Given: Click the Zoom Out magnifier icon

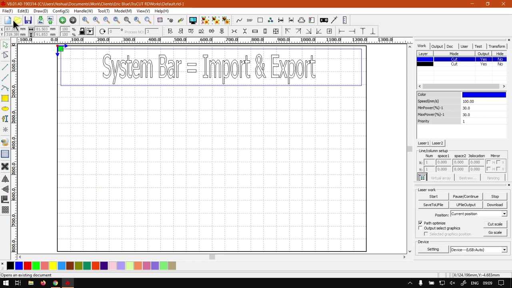Looking at the screenshot, I should (106, 20).
